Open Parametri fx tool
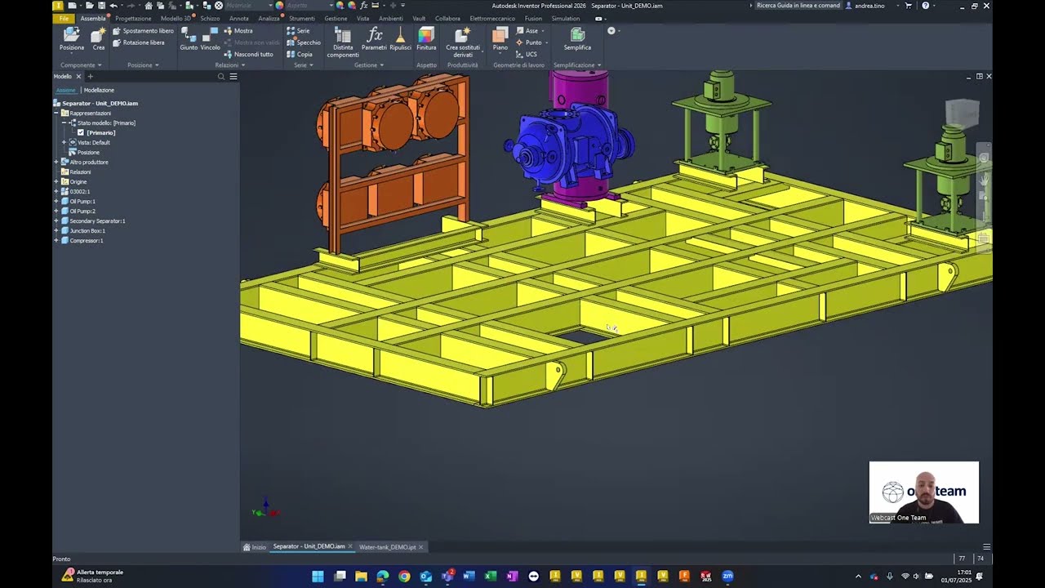Viewport: 1045px width, 588px height. point(374,38)
